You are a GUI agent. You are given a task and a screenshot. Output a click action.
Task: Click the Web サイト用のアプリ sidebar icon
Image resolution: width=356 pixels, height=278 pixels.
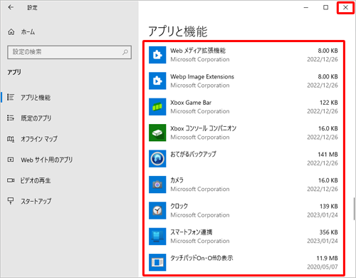coord(11,160)
